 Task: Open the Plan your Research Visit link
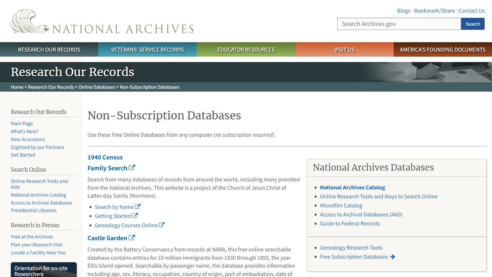pyautogui.click(x=36, y=245)
